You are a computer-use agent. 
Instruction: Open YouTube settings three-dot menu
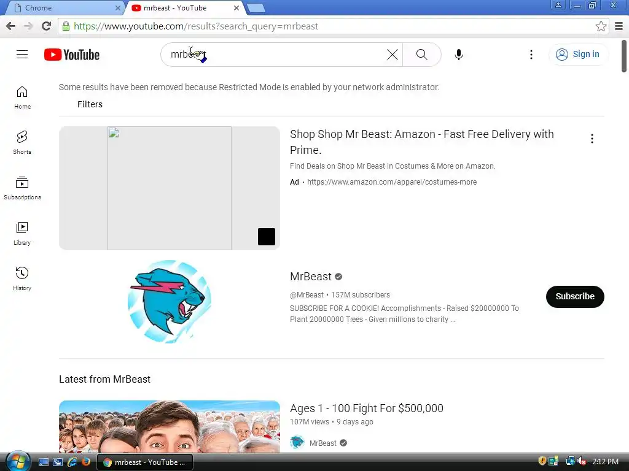531,55
